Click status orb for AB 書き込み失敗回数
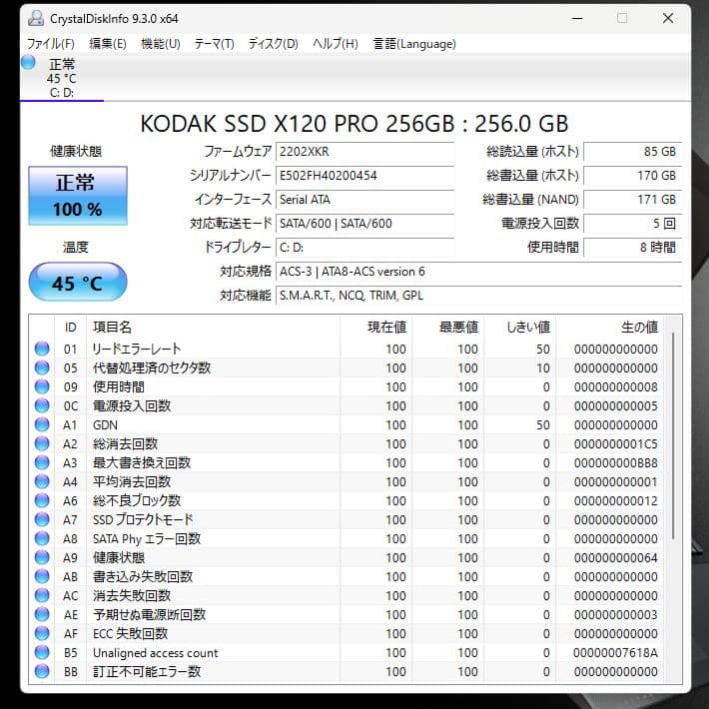 tap(42, 576)
